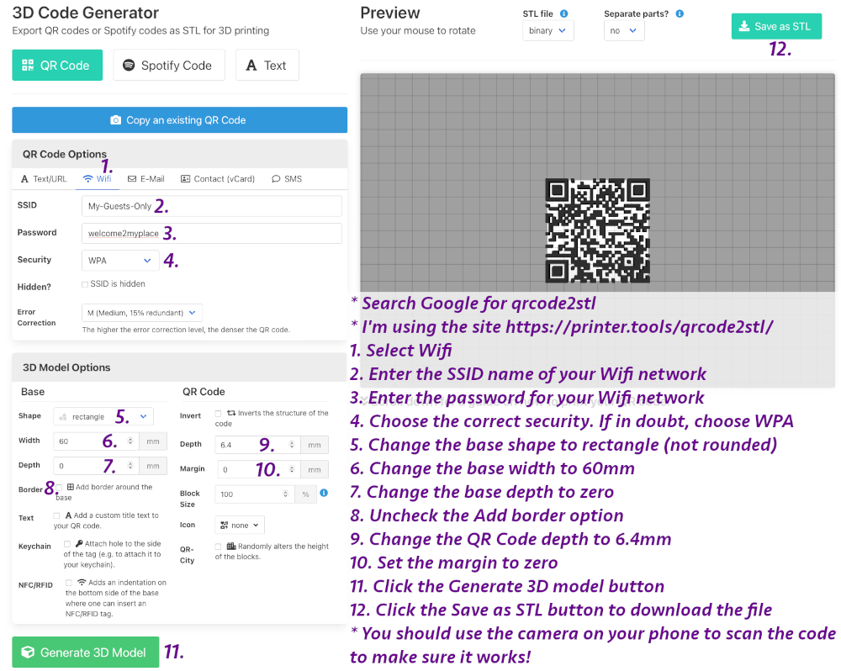Toggle the SSID is hidden checkbox
841x671 pixels.
click(85, 284)
